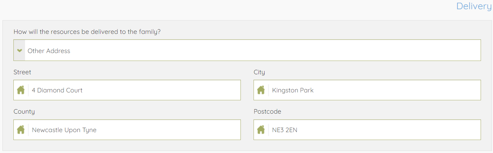
Task: Click the house icon in Street field
Action: click(x=21, y=90)
